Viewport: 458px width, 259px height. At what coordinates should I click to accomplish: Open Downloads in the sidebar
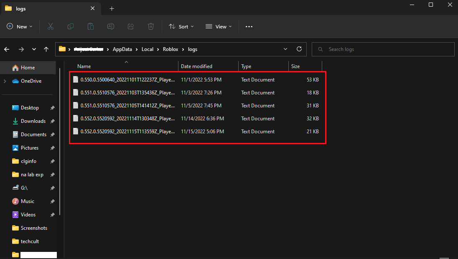tap(33, 121)
